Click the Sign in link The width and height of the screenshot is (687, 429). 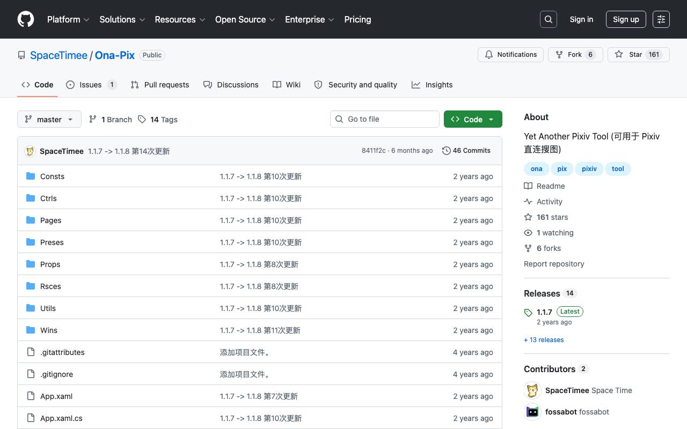tap(581, 19)
